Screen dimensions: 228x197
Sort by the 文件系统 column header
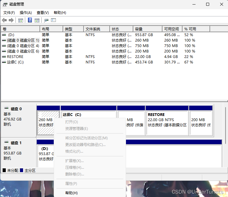click(97, 29)
